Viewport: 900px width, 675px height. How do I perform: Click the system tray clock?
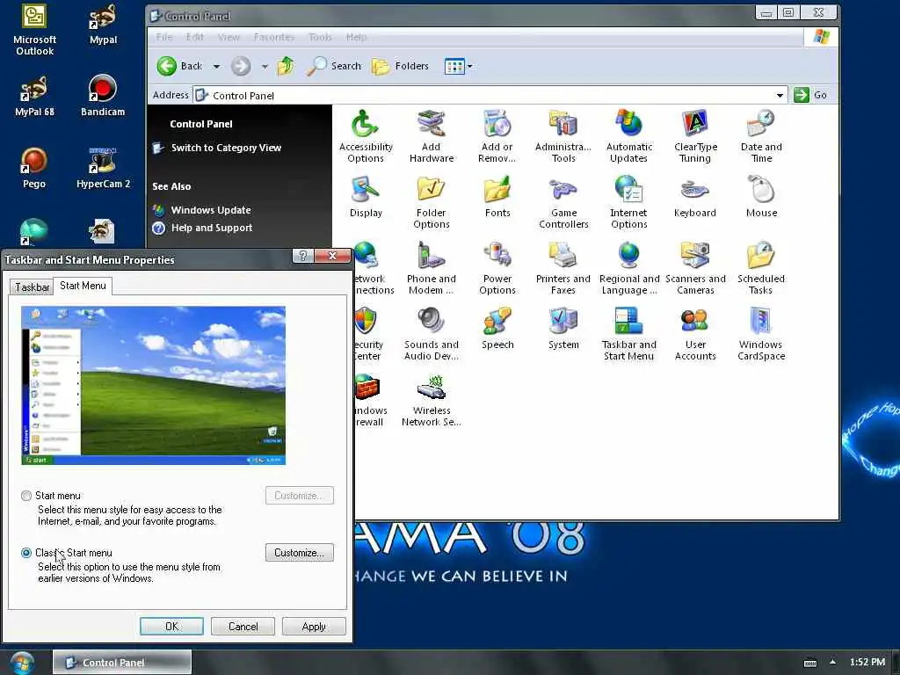pos(867,662)
